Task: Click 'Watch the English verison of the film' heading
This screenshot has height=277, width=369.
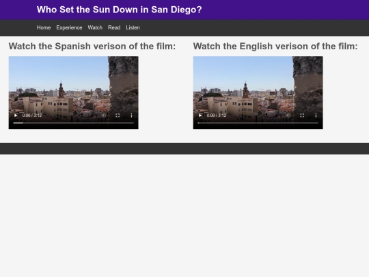Action: point(275,47)
